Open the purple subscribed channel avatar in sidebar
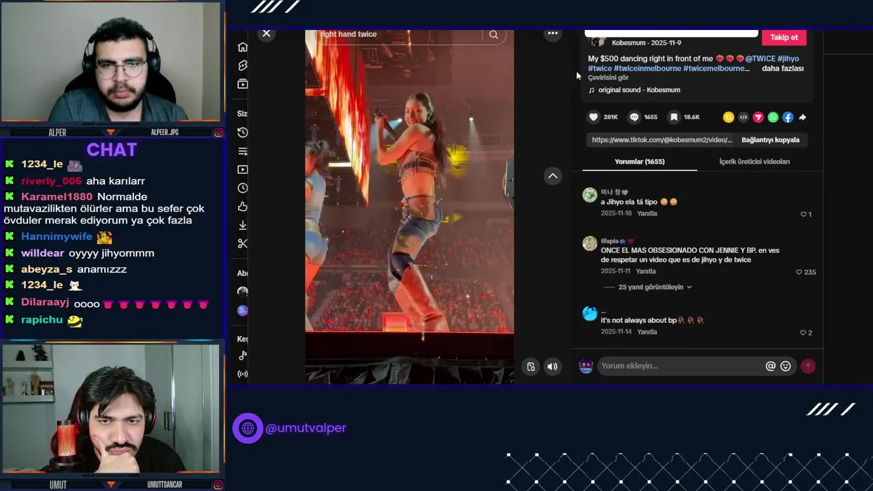Image resolution: width=873 pixels, height=491 pixels. [x=243, y=310]
